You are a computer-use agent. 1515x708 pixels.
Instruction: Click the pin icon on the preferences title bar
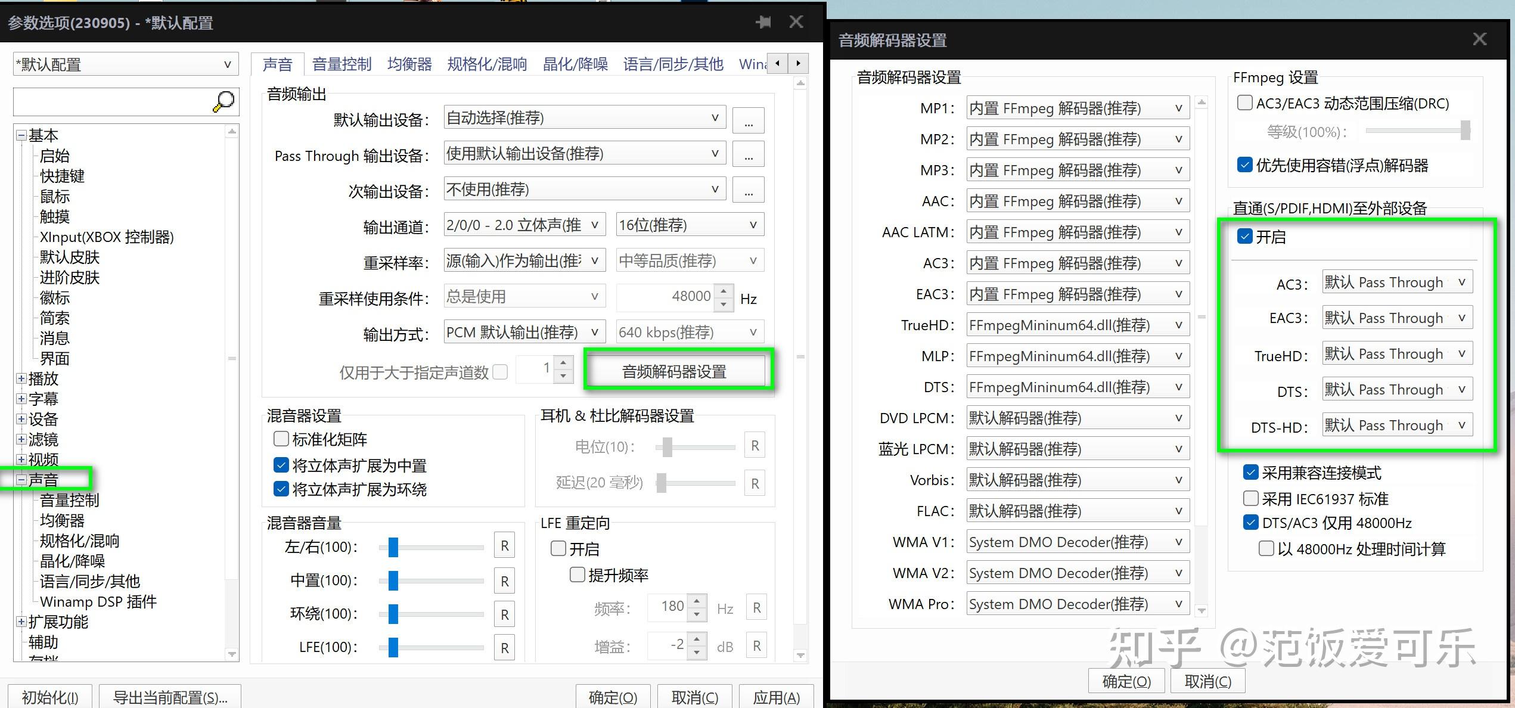point(763,22)
